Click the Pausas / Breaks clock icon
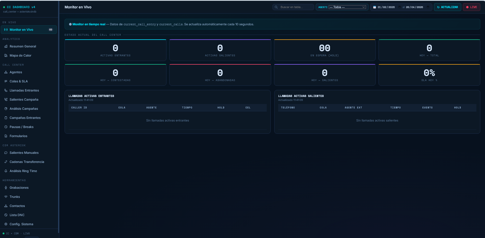 tap(6, 127)
